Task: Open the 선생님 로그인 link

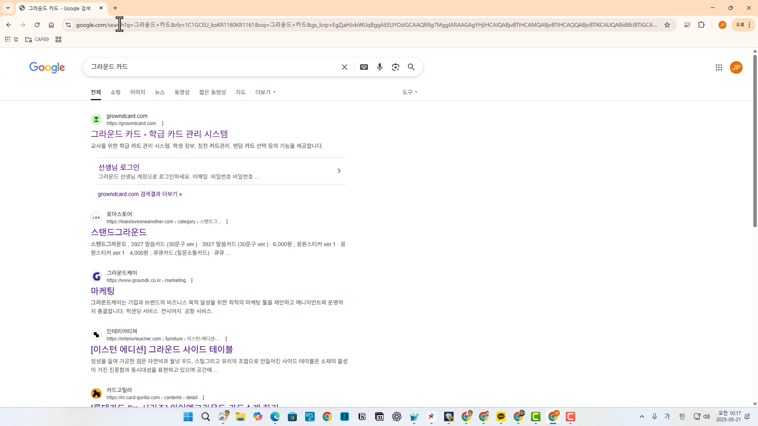Action: 119,167
